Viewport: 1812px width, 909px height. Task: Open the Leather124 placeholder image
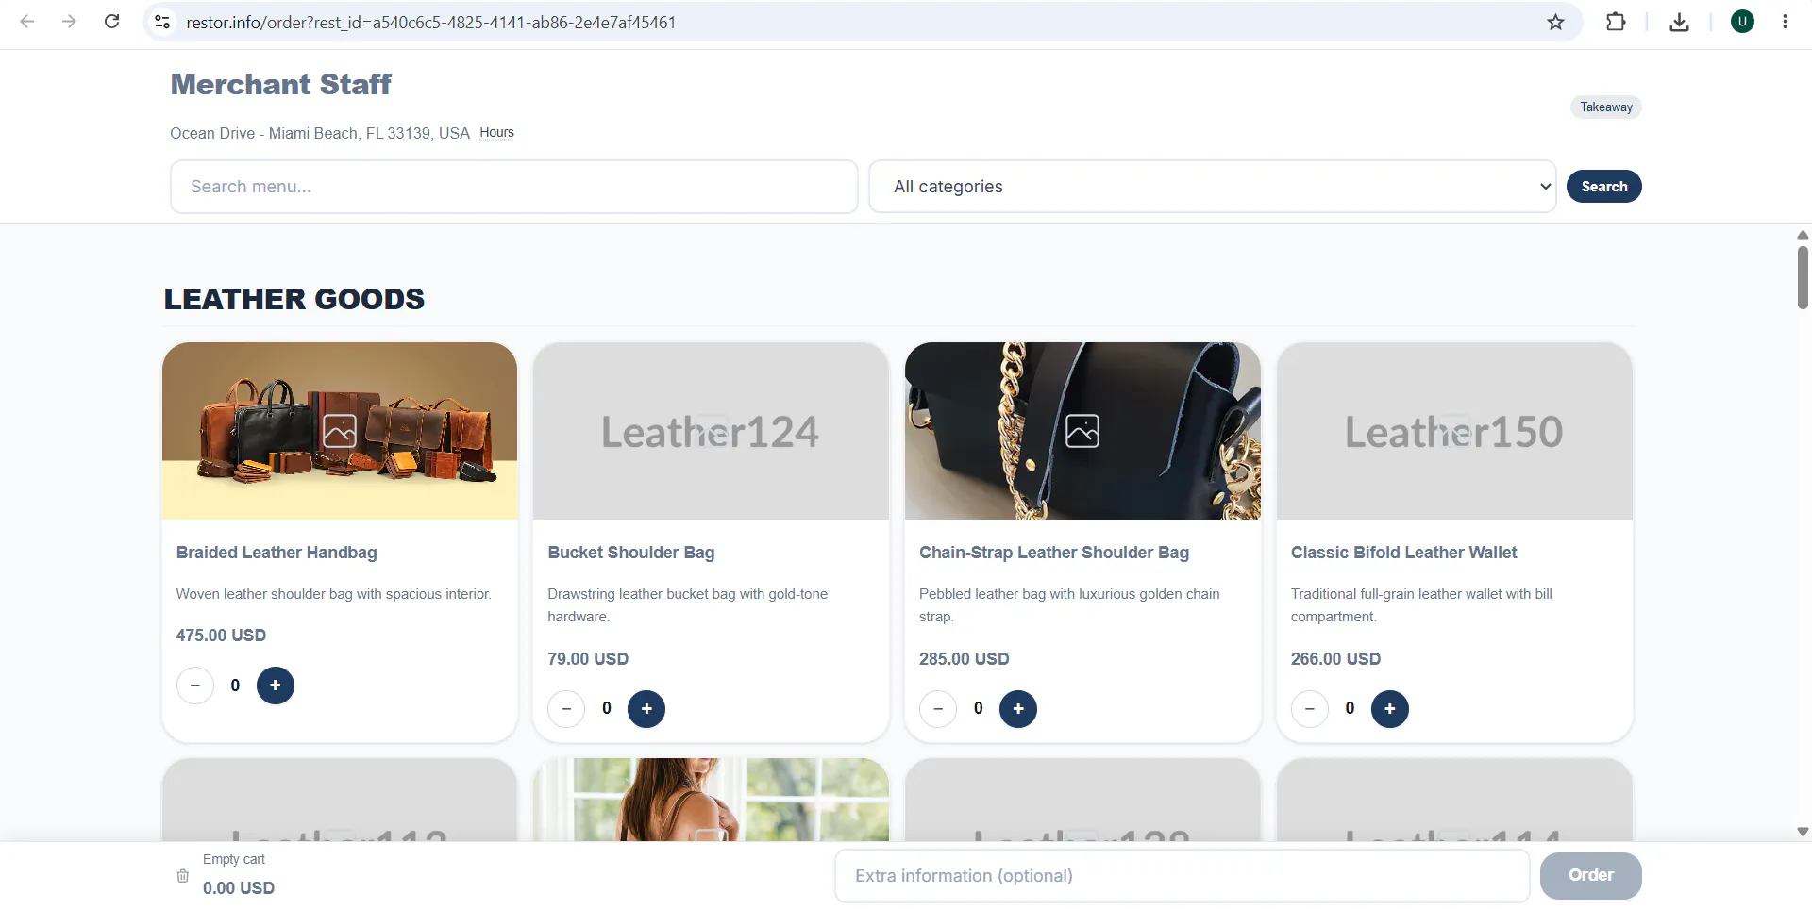click(x=711, y=431)
